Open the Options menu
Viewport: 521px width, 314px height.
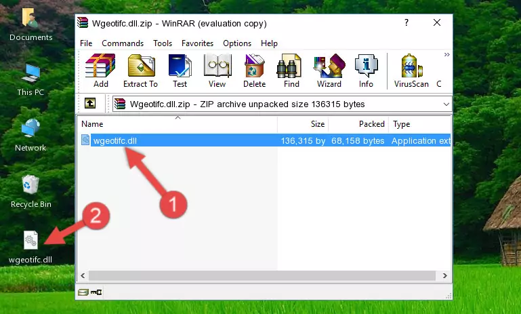click(237, 43)
